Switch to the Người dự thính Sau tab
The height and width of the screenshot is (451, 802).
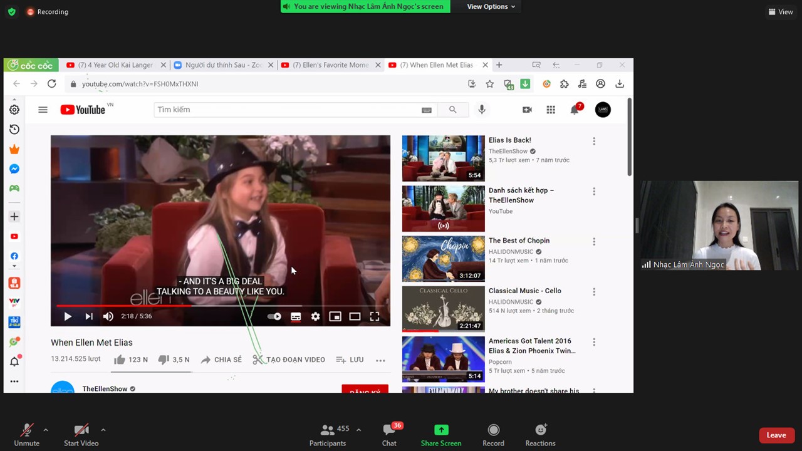coord(223,65)
